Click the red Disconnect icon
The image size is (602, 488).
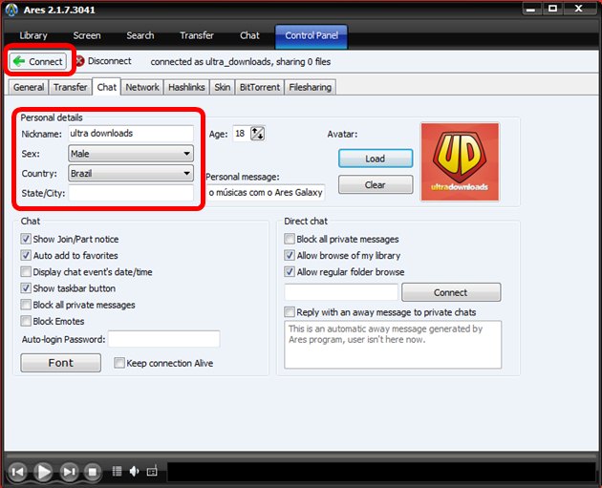coord(79,61)
